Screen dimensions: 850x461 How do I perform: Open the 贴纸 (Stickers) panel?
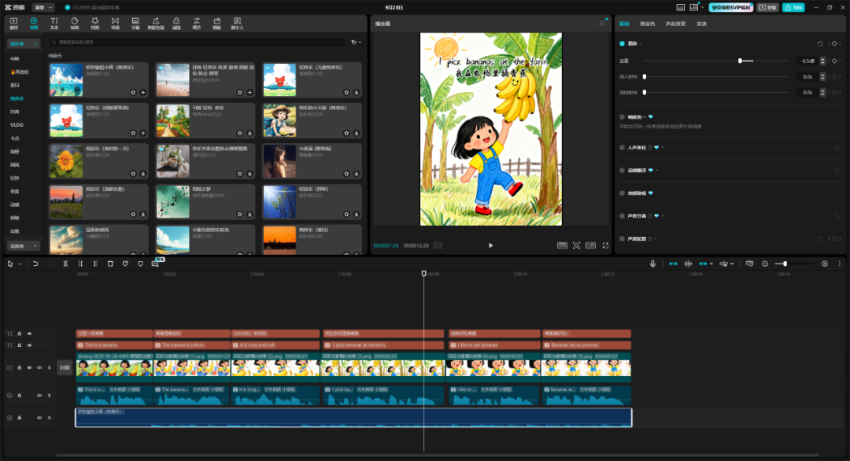(x=75, y=23)
